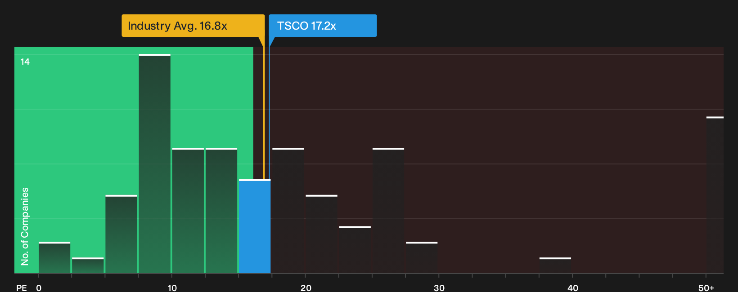Select the small bar near PE 40
This screenshot has width=738, height=292.
coord(555,265)
